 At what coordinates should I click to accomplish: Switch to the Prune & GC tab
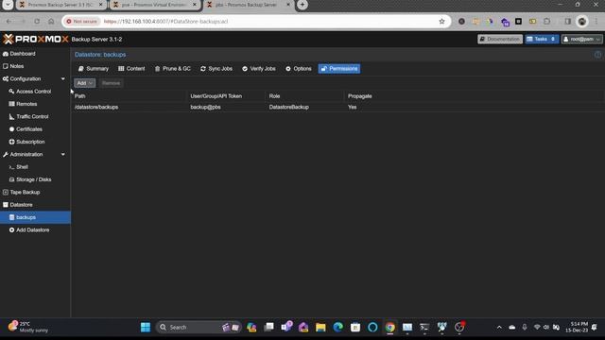click(172, 69)
